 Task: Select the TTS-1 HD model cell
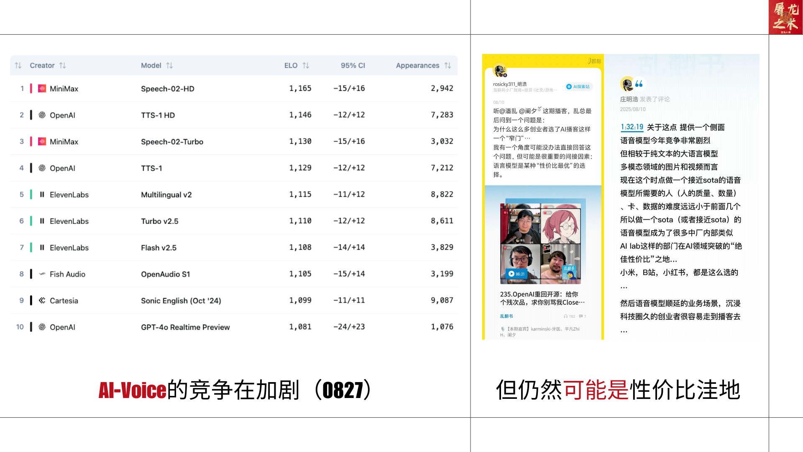click(158, 115)
